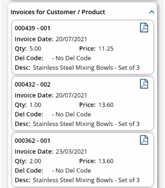This screenshot has height=188, width=165.
Task: Collapse the Invoices for Customer / Product section
Action: 152,12
